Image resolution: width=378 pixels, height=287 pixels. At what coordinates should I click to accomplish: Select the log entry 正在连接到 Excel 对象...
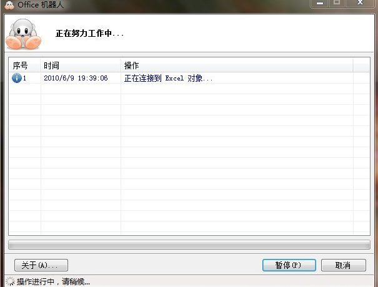pyautogui.click(x=168, y=78)
